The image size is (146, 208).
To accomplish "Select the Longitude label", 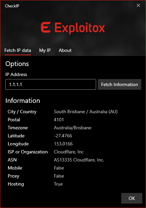I will (x=18, y=144).
